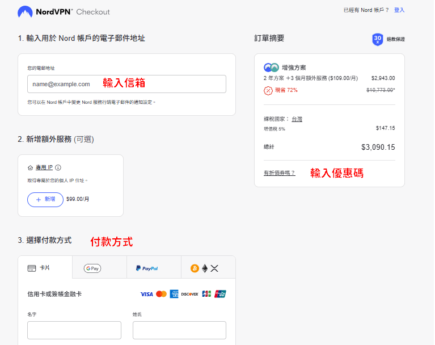Click the Ripple X crypto icon
Image resolution: width=435 pixels, height=345 pixels.
pyautogui.click(x=214, y=268)
